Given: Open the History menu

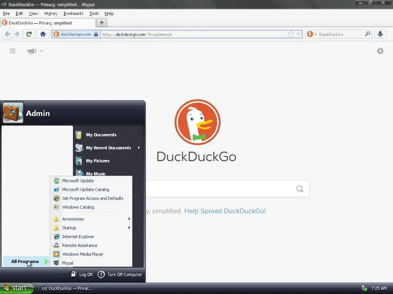Looking at the screenshot, I should 51,13.
